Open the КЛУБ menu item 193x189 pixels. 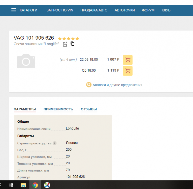(166, 10)
